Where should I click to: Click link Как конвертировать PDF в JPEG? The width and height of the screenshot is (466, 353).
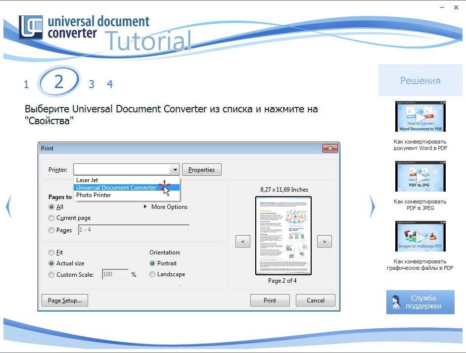(420, 205)
